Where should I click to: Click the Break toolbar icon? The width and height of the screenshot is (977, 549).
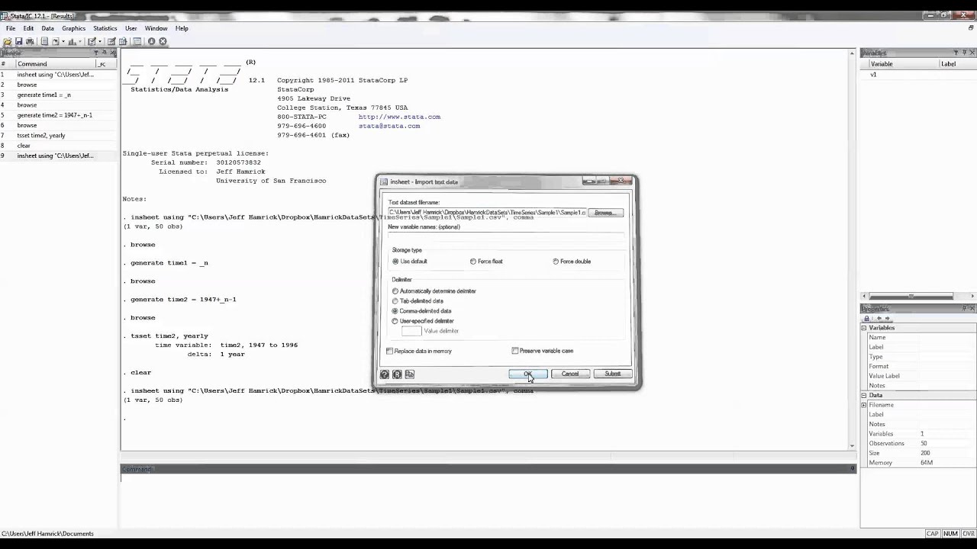click(x=163, y=41)
